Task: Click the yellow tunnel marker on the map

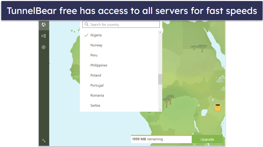Action: click(x=218, y=108)
